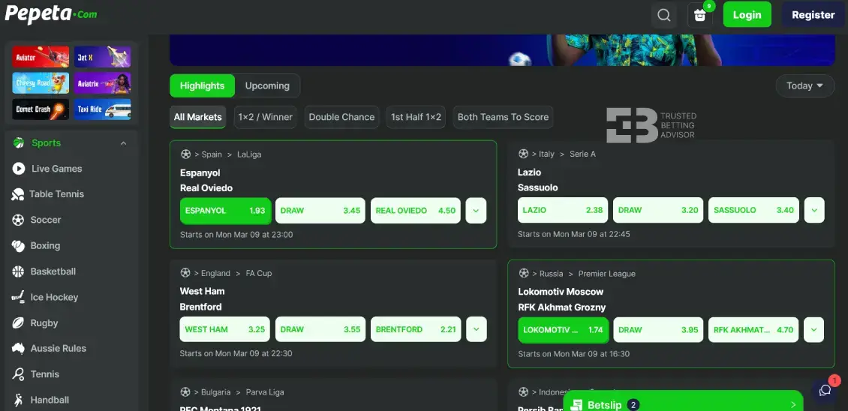Open the Today date dropdown
The height and width of the screenshot is (411, 848).
[x=804, y=85]
